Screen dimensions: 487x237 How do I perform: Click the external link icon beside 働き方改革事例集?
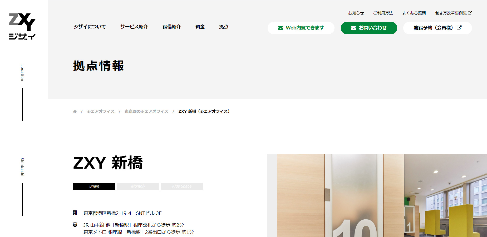tap(470, 13)
